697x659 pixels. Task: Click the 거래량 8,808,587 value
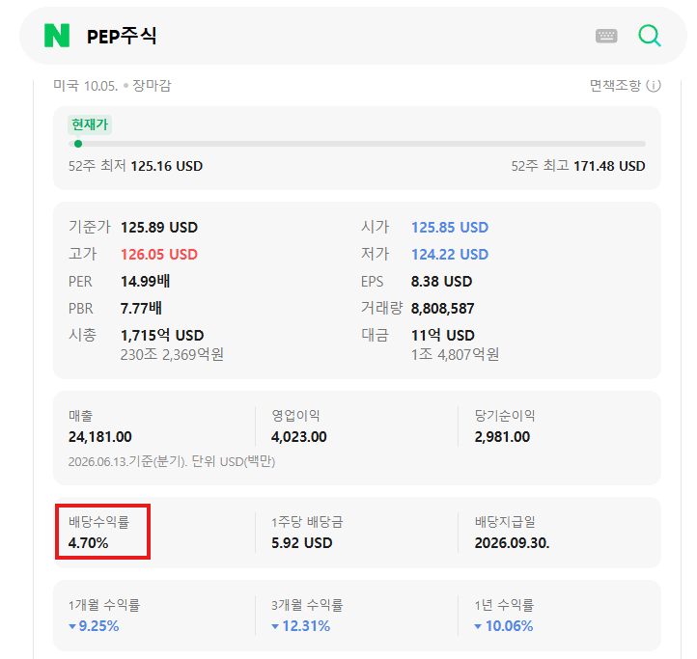443,309
